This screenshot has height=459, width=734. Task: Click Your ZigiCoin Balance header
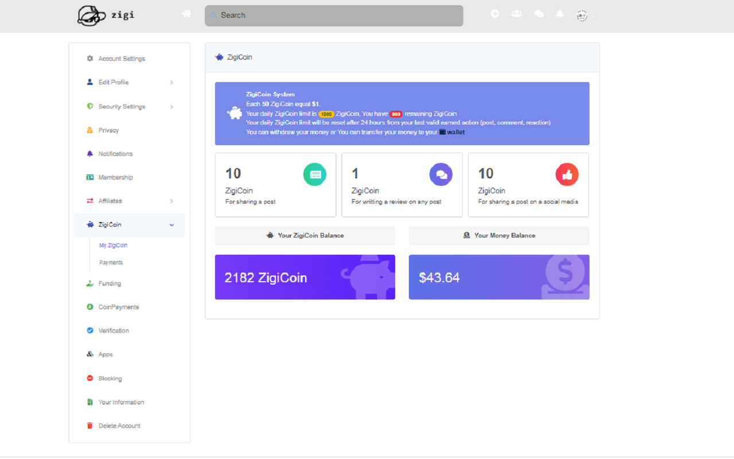[x=305, y=235]
